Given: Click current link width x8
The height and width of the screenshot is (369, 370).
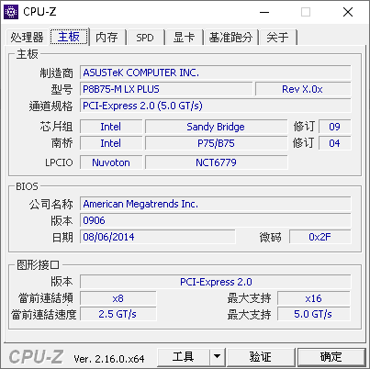Looking at the screenshot, I should click(118, 298).
